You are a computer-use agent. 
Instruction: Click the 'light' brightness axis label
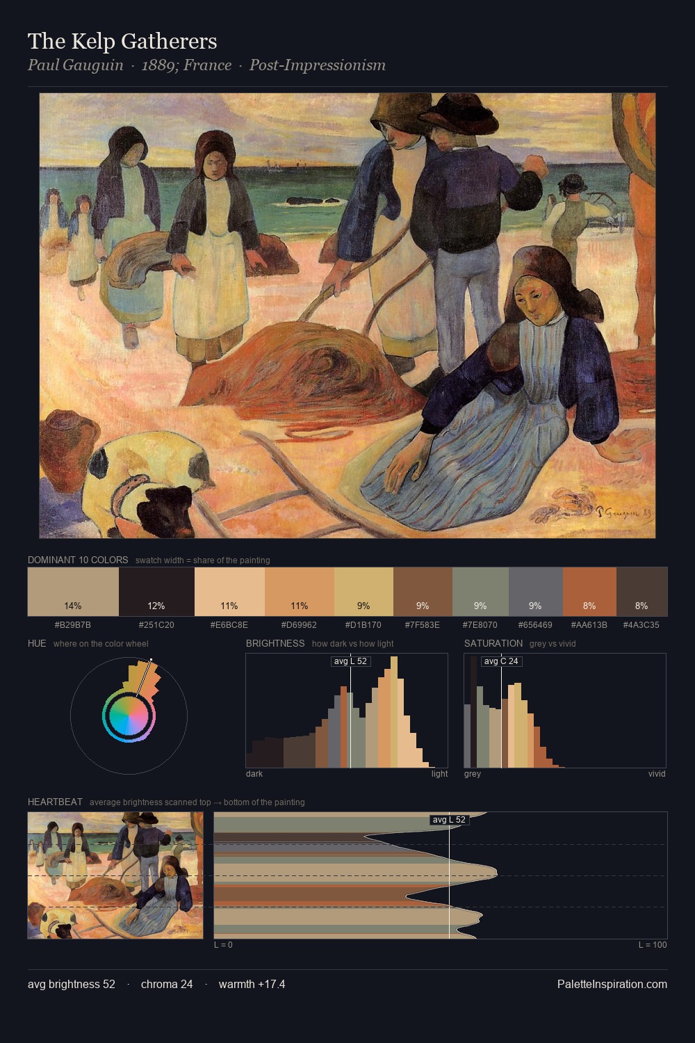tap(439, 774)
